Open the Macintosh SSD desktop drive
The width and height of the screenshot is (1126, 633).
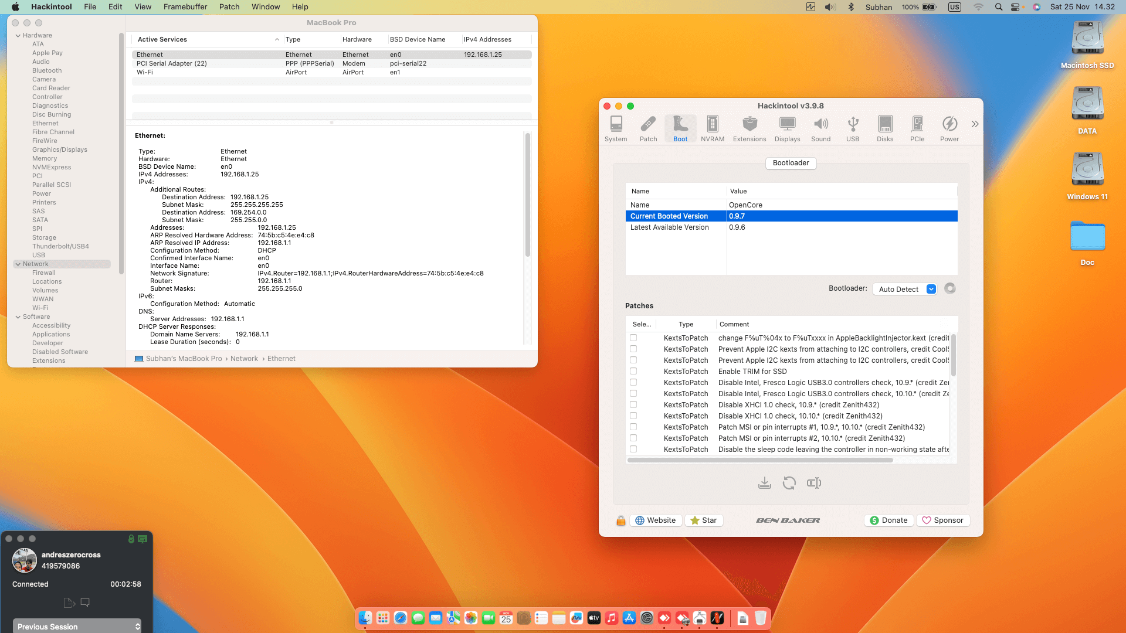(1087, 45)
